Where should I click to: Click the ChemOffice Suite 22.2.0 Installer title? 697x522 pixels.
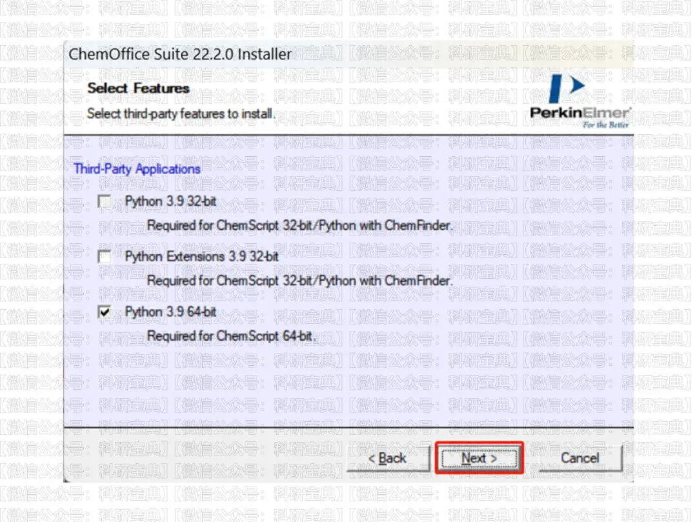click(180, 54)
